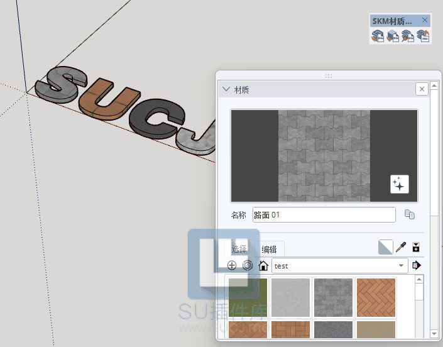Open the details arrow menu beside library list

(x=416, y=265)
